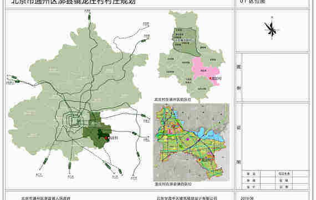
Task: Click the 图例 legend panel
Action: [x=272, y=77]
